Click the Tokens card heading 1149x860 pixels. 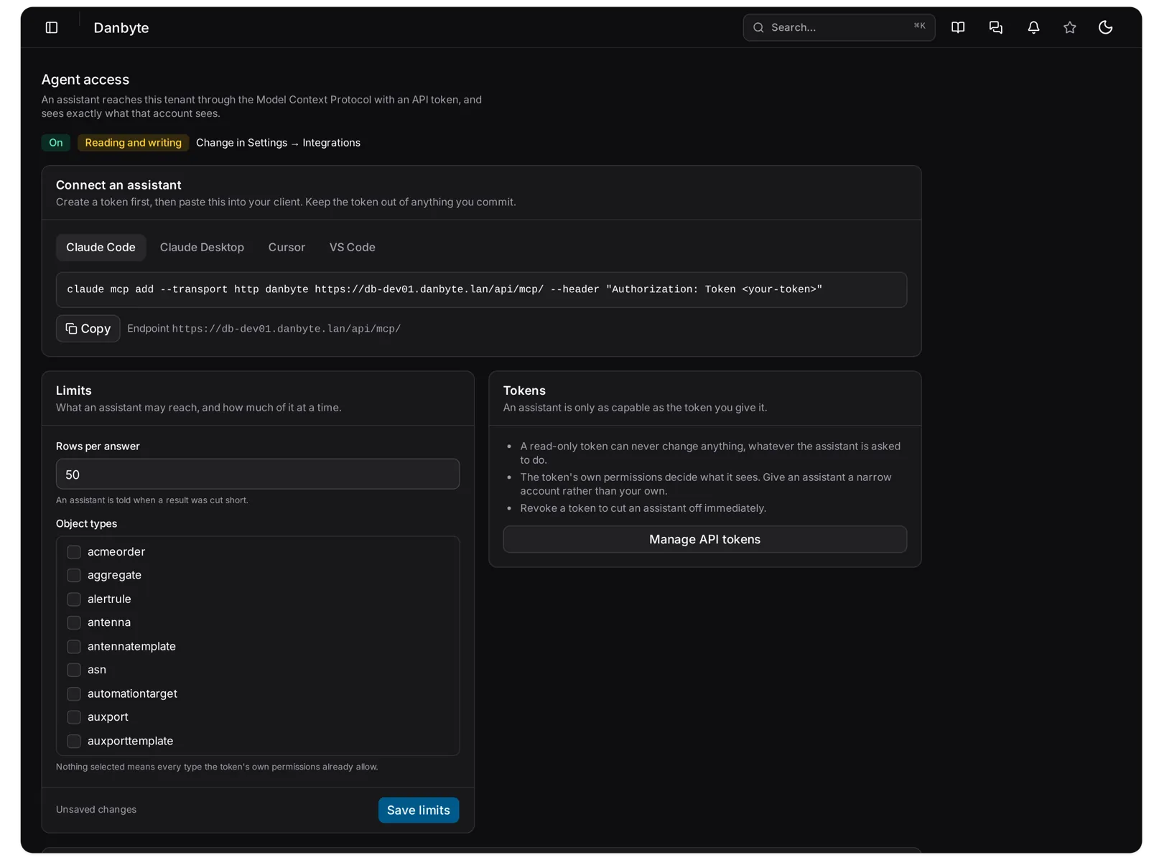click(x=524, y=391)
